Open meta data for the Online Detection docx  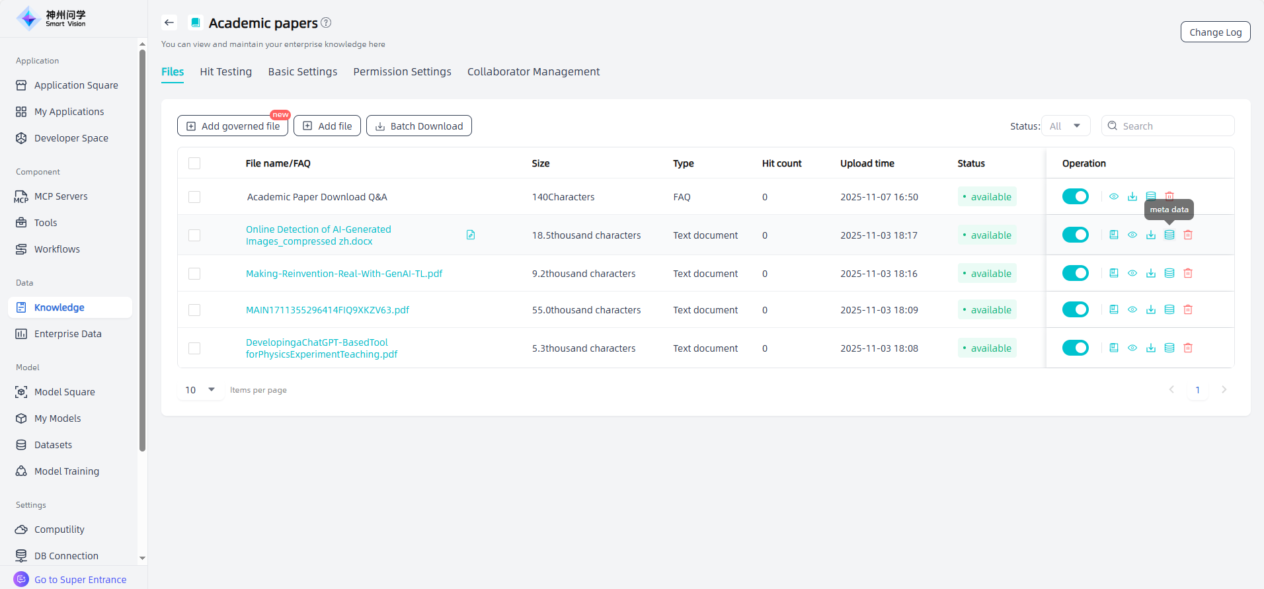(x=1169, y=235)
